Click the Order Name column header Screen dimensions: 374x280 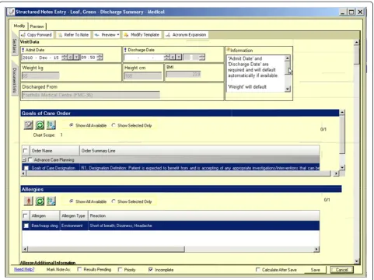click(54, 150)
